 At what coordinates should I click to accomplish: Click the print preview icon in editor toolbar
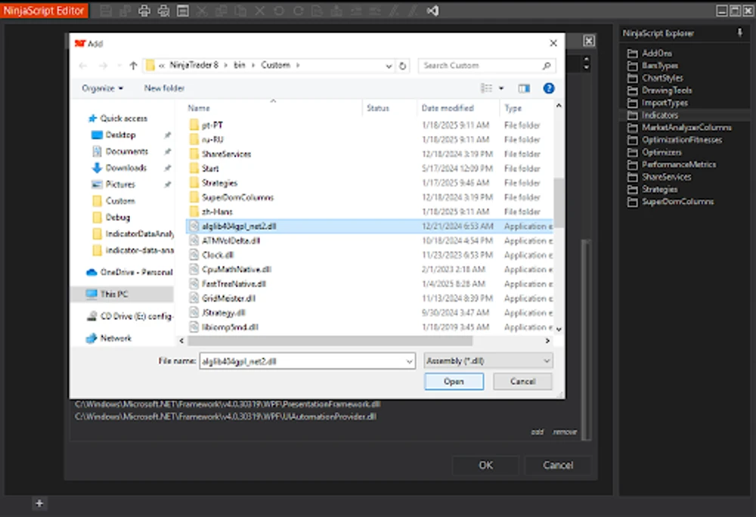tap(163, 11)
